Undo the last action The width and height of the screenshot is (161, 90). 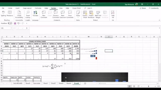click(x=18, y=23)
